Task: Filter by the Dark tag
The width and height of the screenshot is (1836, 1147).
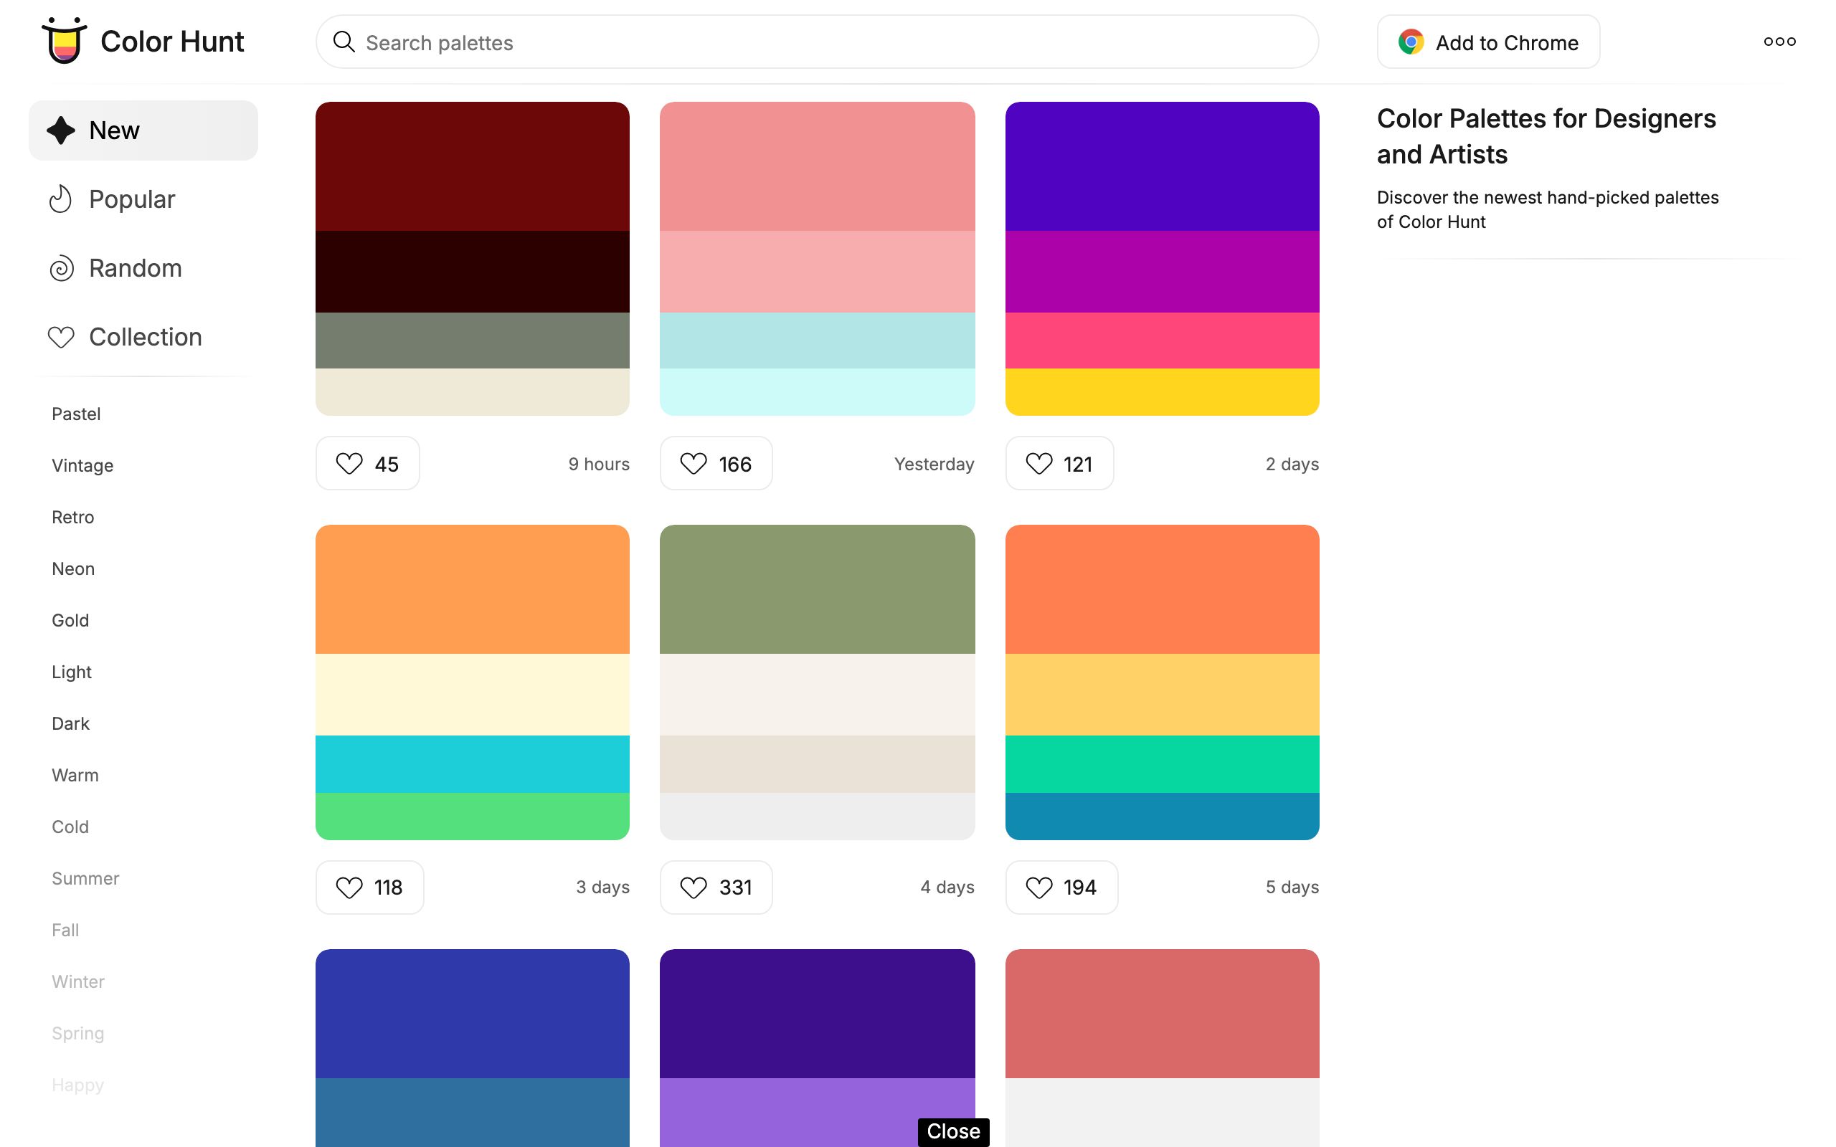Action: click(70, 724)
